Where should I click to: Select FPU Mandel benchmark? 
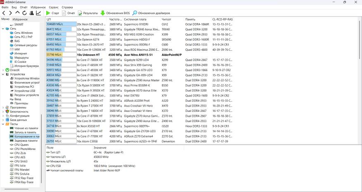22,170
